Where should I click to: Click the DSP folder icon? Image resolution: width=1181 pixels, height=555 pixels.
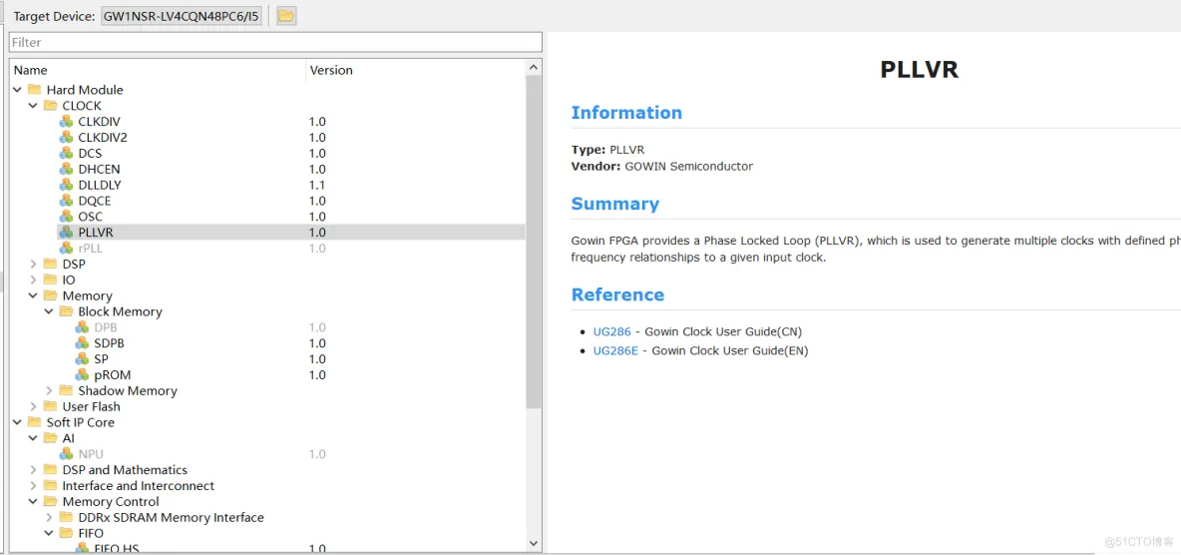click(x=51, y=264)
